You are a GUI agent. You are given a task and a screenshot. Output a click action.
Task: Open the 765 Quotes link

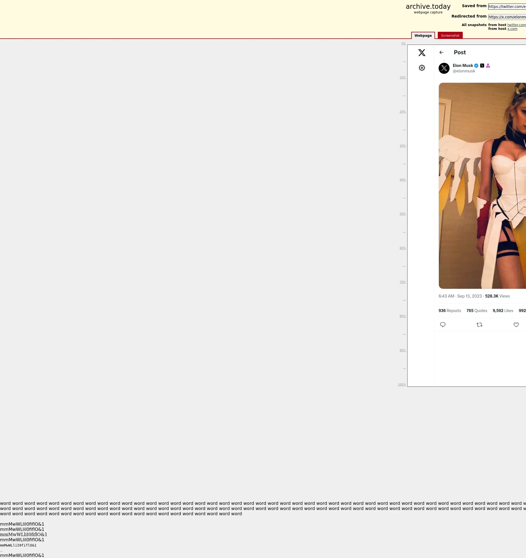click(x=477, y=311)
